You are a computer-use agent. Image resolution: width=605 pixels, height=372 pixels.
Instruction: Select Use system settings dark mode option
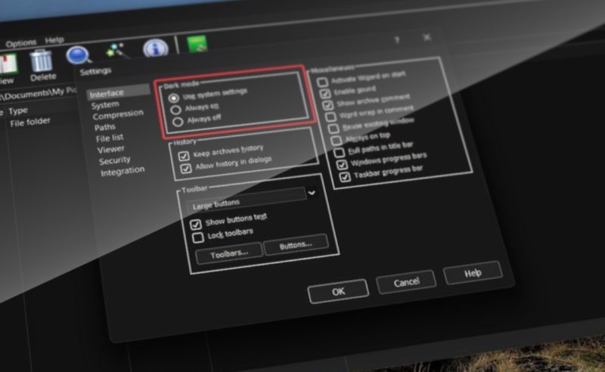click(x=174, y=98)
